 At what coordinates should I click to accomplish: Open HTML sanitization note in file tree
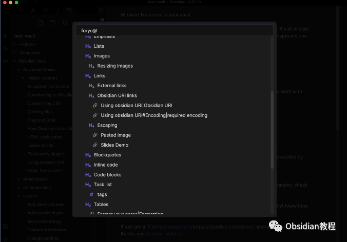coord(45,137)
